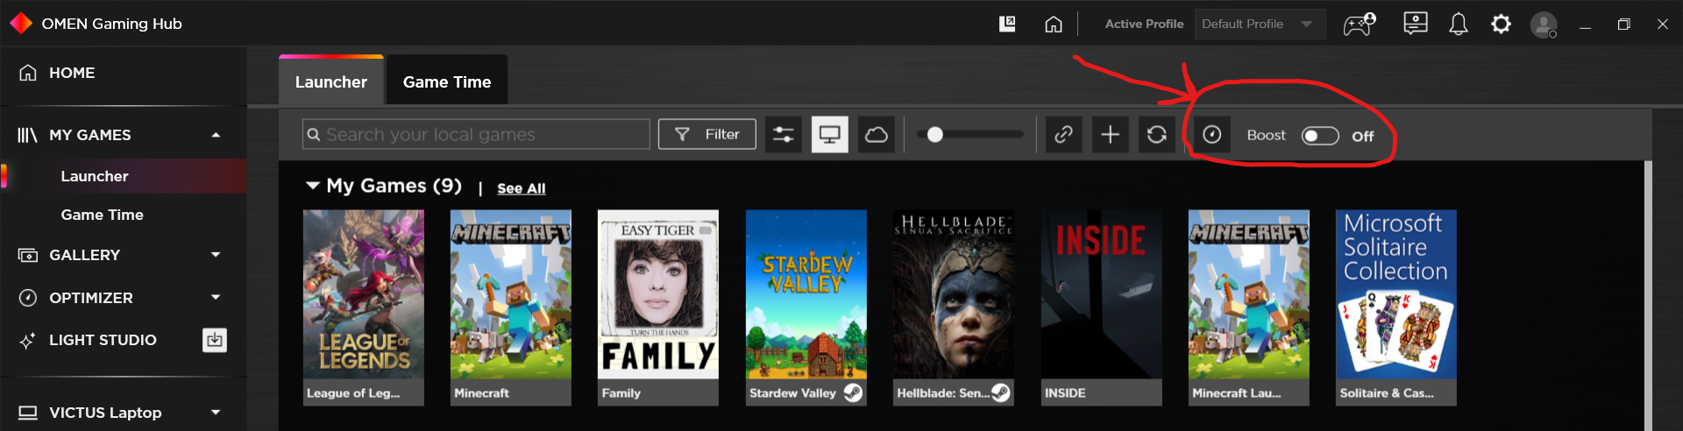Open the game controller icon in title bar

pos(1360,24)
